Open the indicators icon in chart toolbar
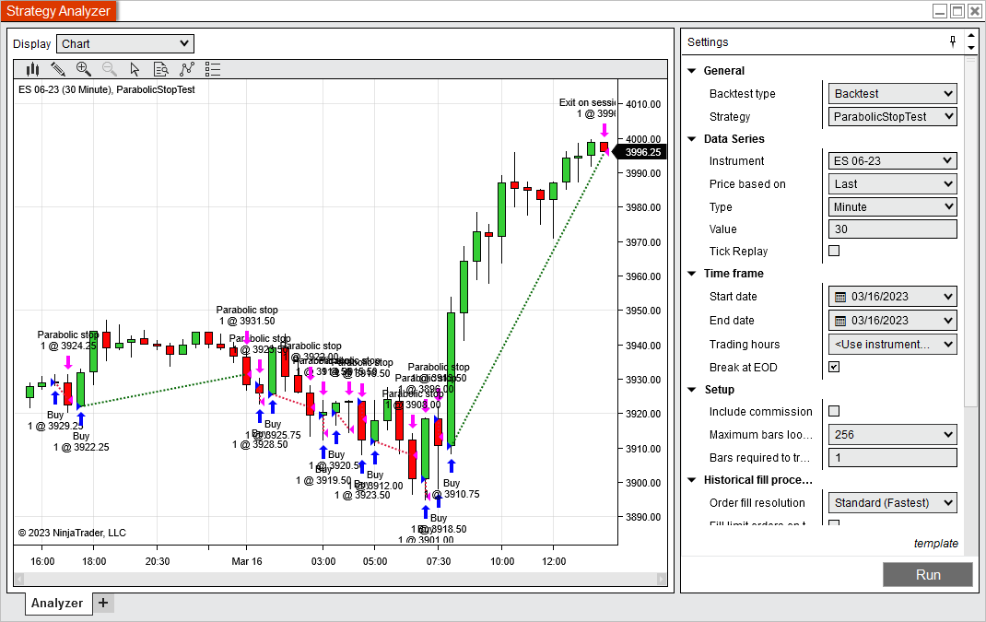This screenshot has height=622, width=986. [x=187, y=69]
